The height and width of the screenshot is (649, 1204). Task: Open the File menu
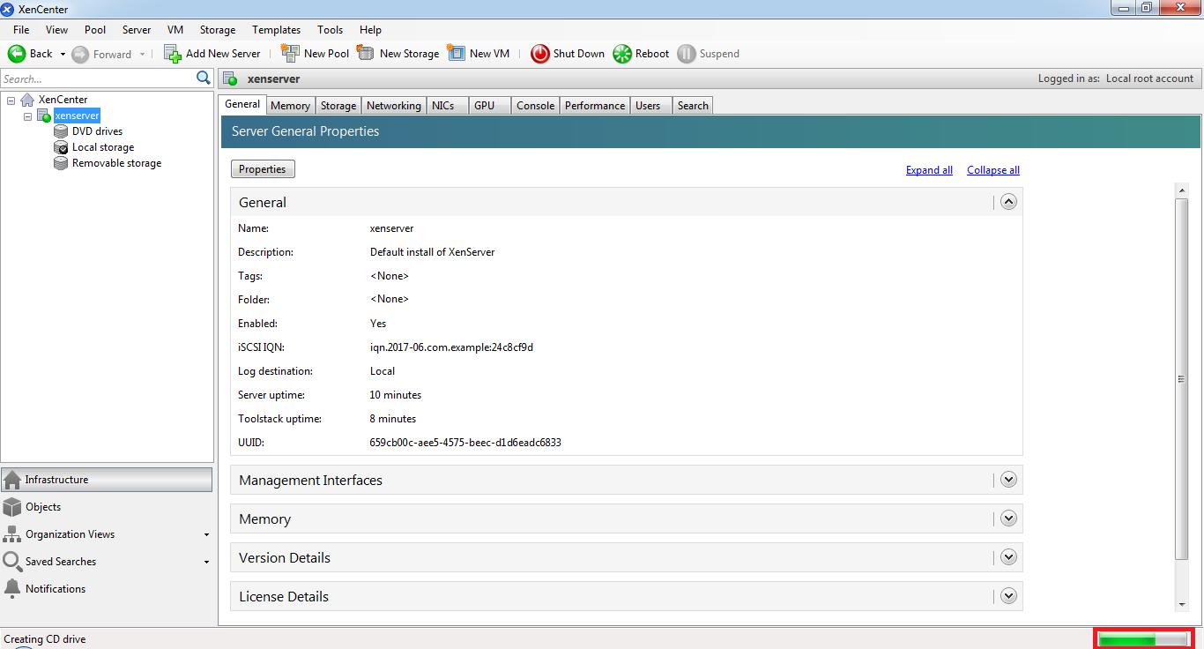pyautogui.click(x=21, y=30)
